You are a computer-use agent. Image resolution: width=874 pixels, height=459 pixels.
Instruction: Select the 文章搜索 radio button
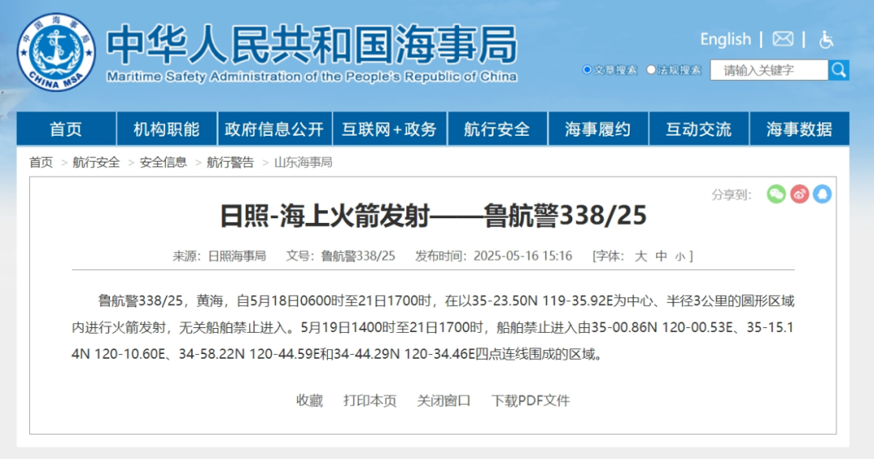(x=587, y=69)
